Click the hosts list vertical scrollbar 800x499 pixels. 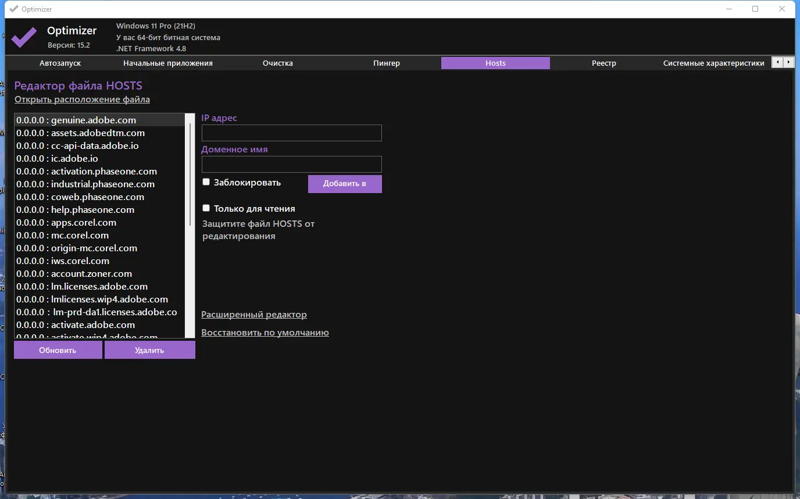pos(190,226)
